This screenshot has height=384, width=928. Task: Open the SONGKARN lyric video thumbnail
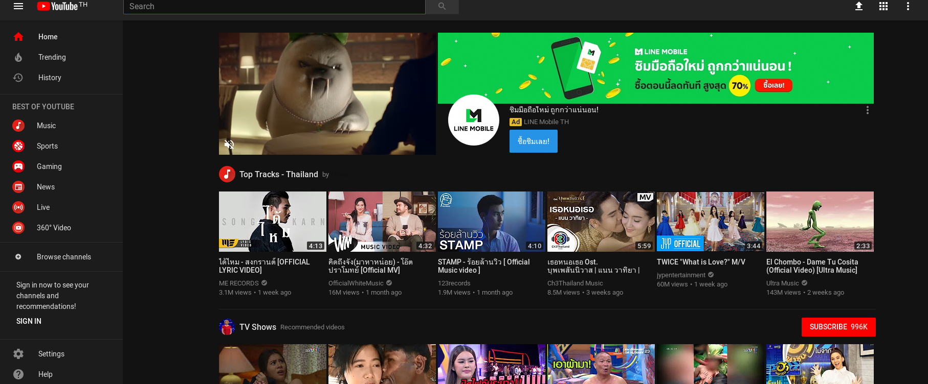[x=273, y=222]
